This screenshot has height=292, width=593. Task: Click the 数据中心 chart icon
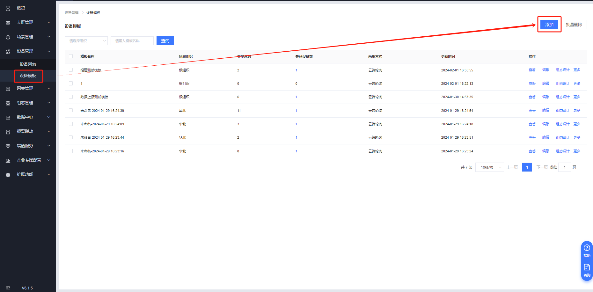pyautogui.click(x=8, y=118)
